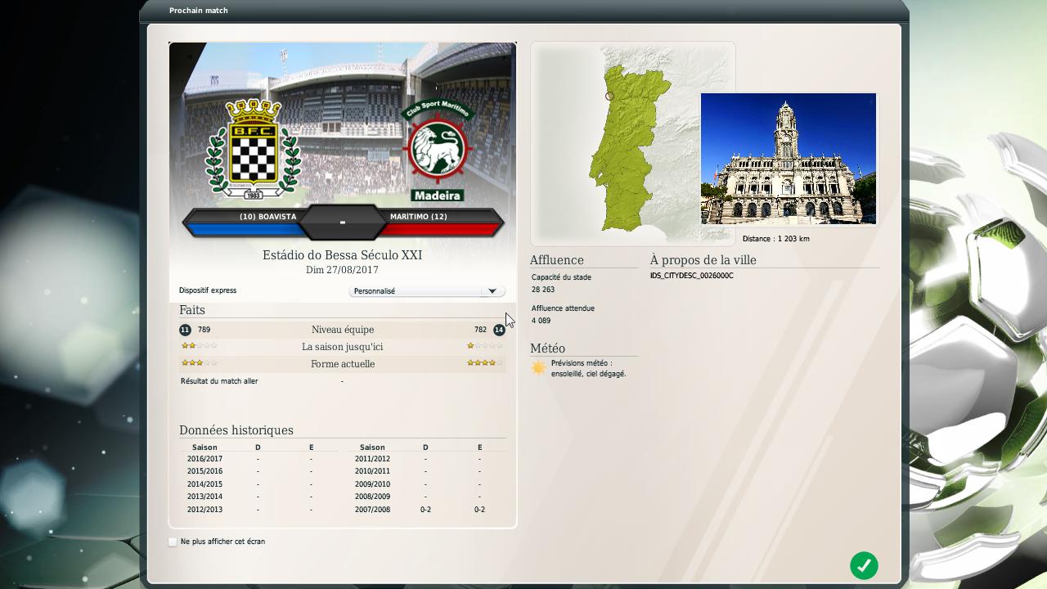Click the 2012/2013 season row
The height and width of the screenshot is (589, 1047).
pos(258,510)
